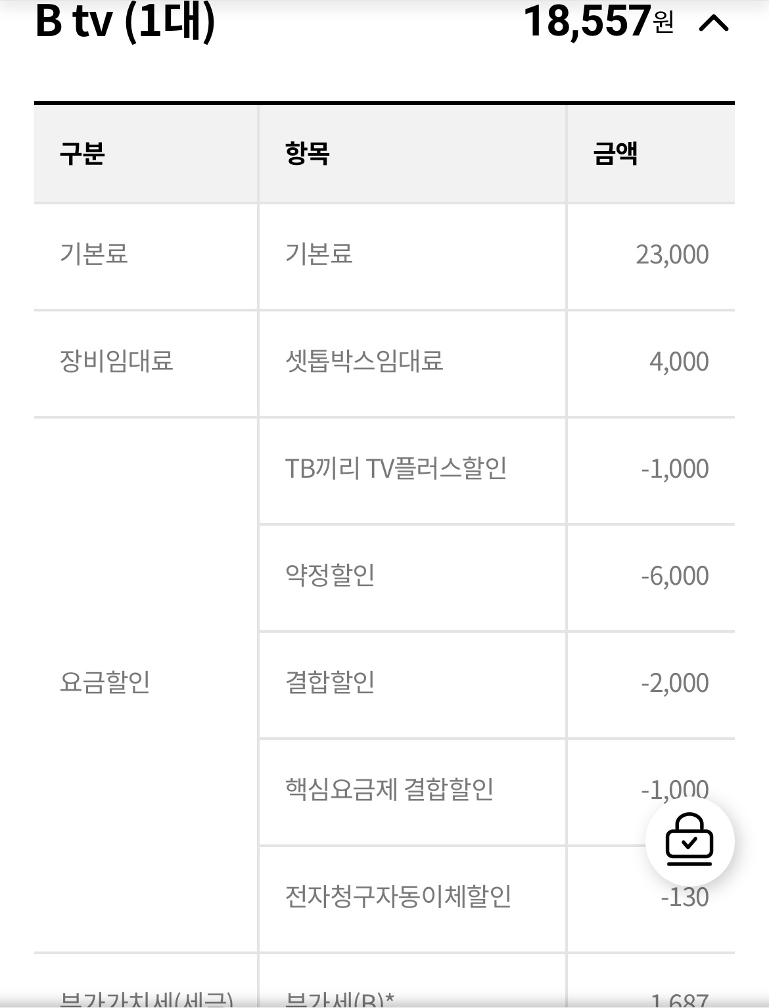Select the 금액 column header
The width and height of the screenshot is (769, 1008).
[615, 154]
